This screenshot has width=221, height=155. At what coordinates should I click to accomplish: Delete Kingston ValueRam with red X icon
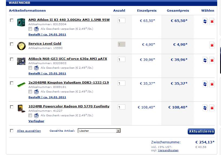click(212, 84)
